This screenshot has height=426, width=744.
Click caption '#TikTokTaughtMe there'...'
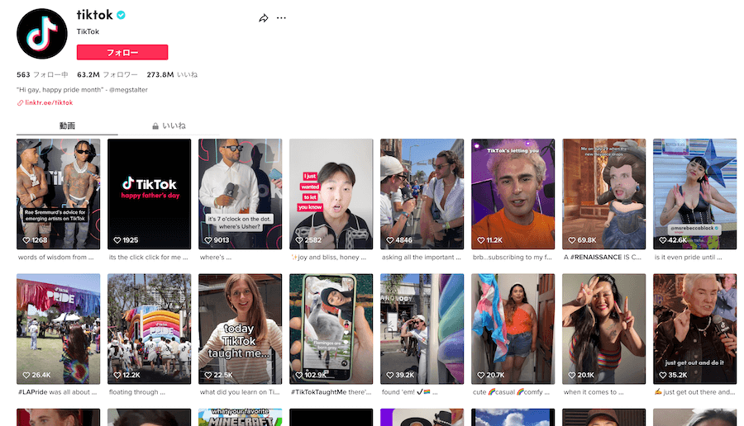pos(331,392)
